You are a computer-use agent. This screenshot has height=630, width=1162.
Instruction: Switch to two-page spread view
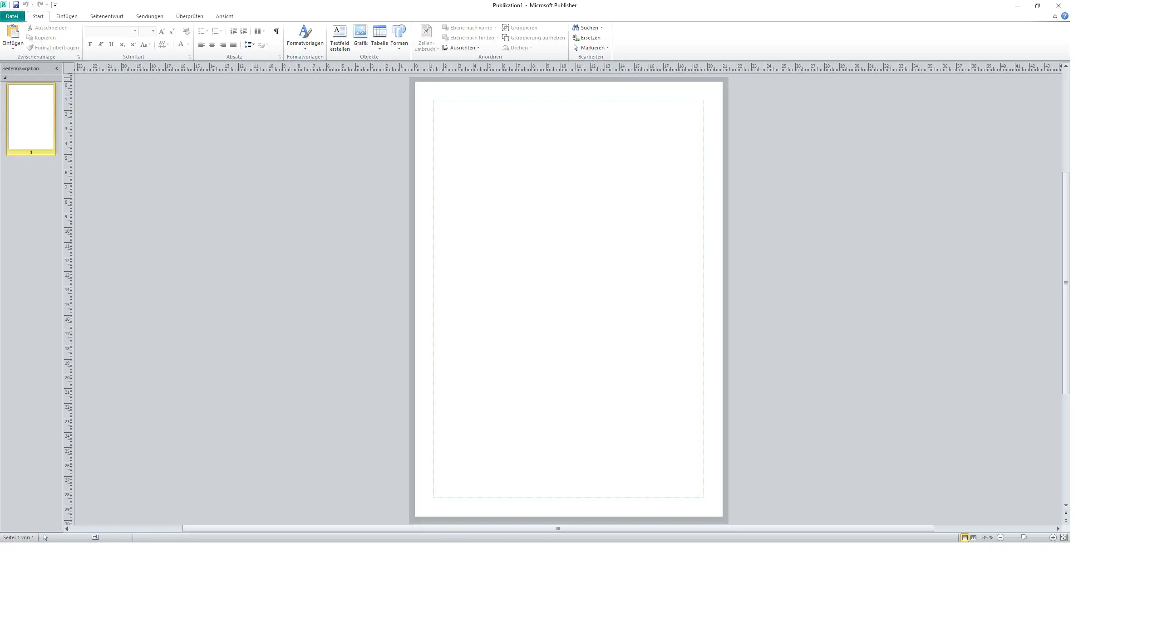(974, 537)
